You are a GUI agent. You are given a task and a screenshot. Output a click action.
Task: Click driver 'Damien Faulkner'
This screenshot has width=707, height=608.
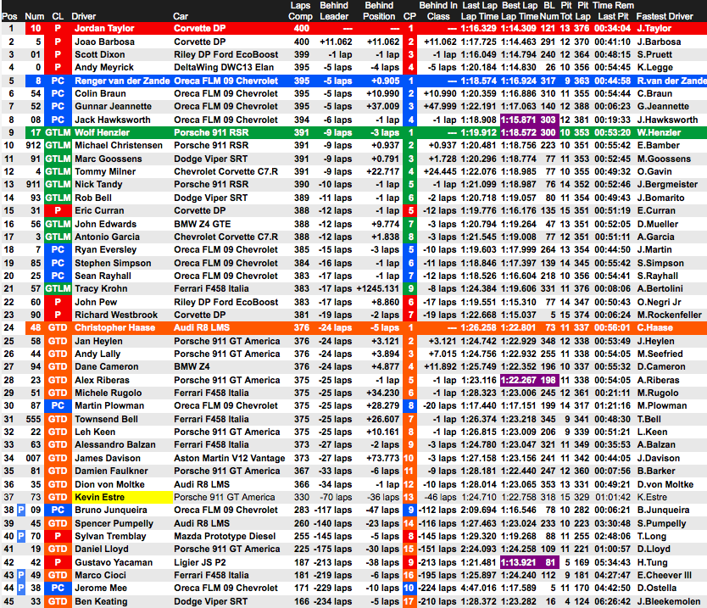coord(111,471)
